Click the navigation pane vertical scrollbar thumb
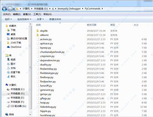This screenshot has height=117, width=153. point(30,67)
